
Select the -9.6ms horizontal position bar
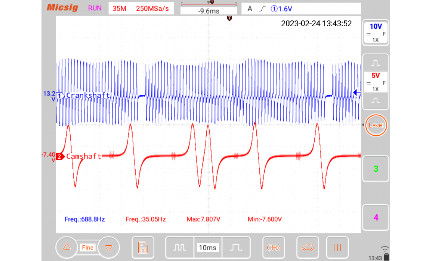tap(209, 9)
